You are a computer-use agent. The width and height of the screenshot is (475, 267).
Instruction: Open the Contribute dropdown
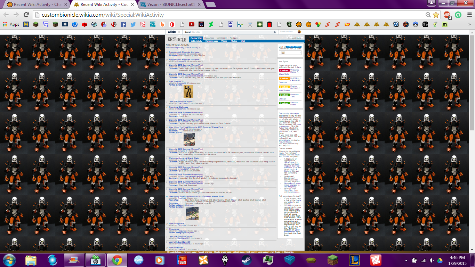[x=296, y=38]
